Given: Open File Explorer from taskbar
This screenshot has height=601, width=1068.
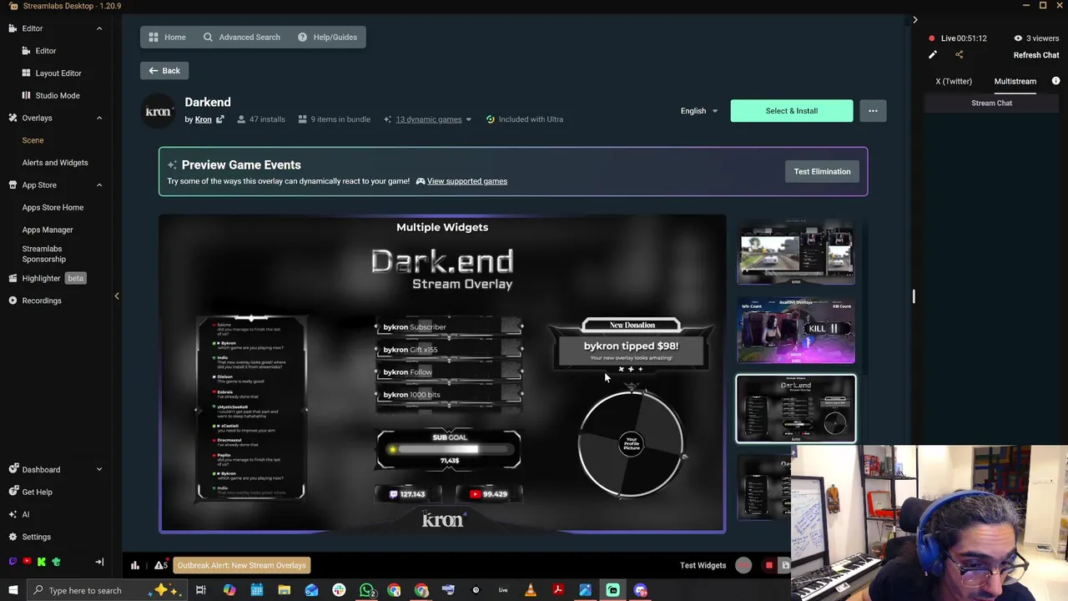Looking at the screenshot, I should (284, 590).
